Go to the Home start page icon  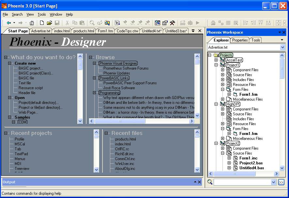[x=32, y=23]
